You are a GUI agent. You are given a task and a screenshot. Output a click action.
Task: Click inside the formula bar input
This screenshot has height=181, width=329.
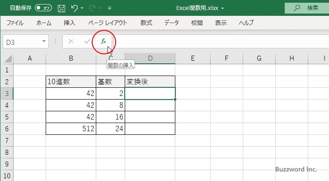pyautogui.click(x=221, y=42)
